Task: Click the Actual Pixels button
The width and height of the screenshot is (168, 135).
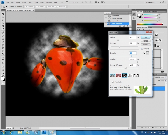Action: pyautogui.click(x=30, y=6)
